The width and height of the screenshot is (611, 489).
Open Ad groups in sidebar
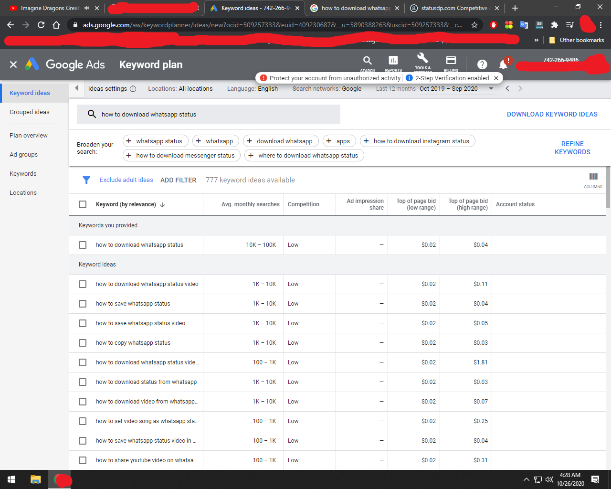34,155
